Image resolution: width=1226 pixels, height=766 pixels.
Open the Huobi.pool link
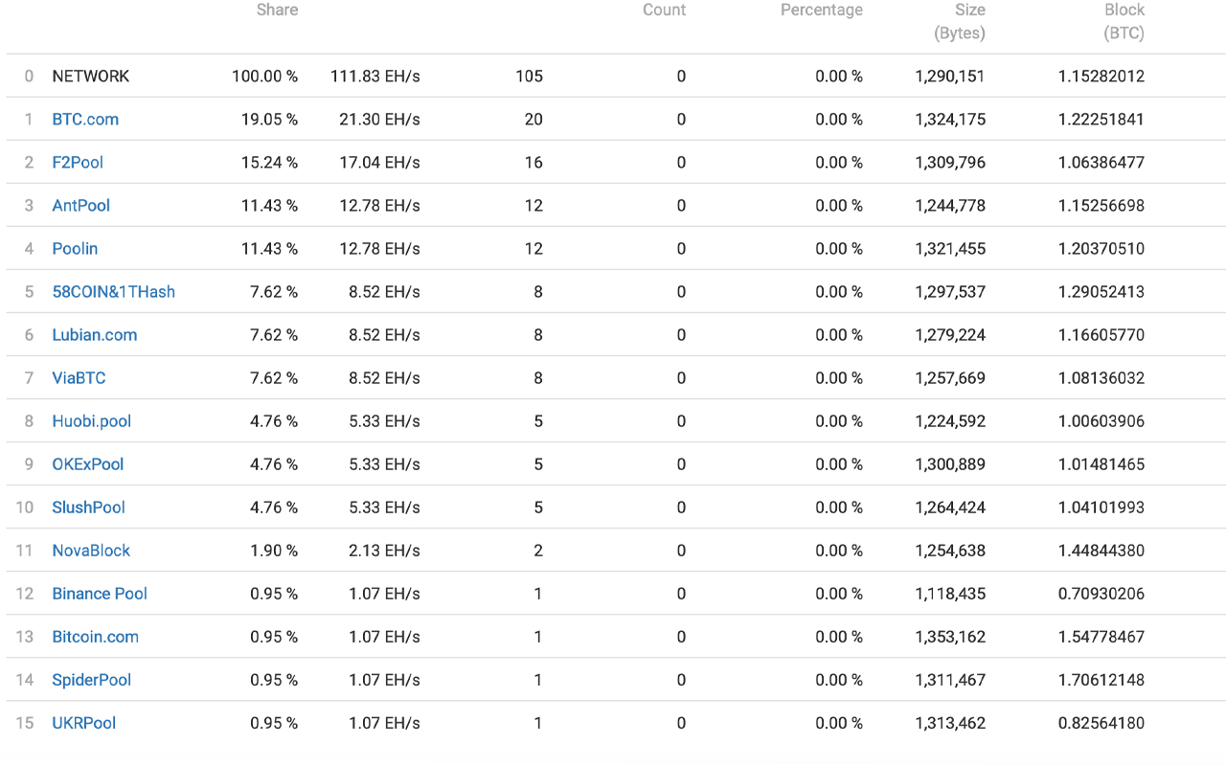91,420
